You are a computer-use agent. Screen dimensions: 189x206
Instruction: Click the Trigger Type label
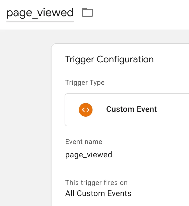pyautogui.click(x=85, y=83)
